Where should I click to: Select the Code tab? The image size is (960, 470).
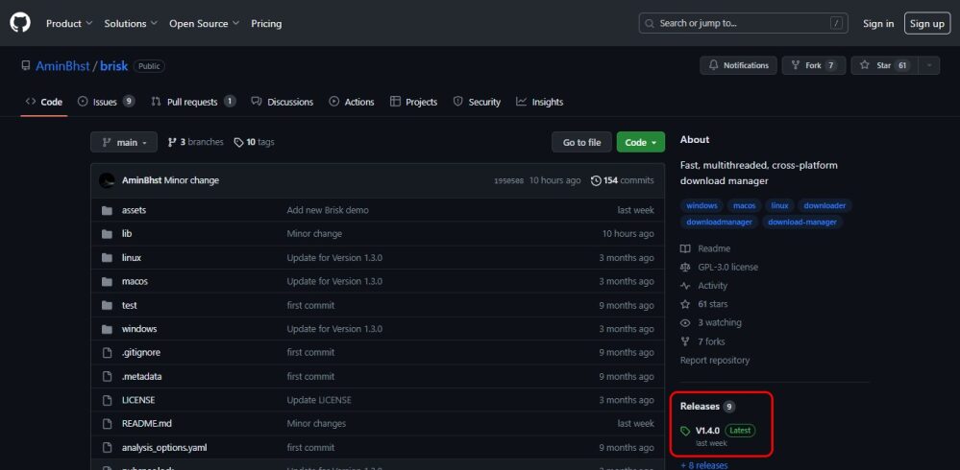click(x=44, y=102)
